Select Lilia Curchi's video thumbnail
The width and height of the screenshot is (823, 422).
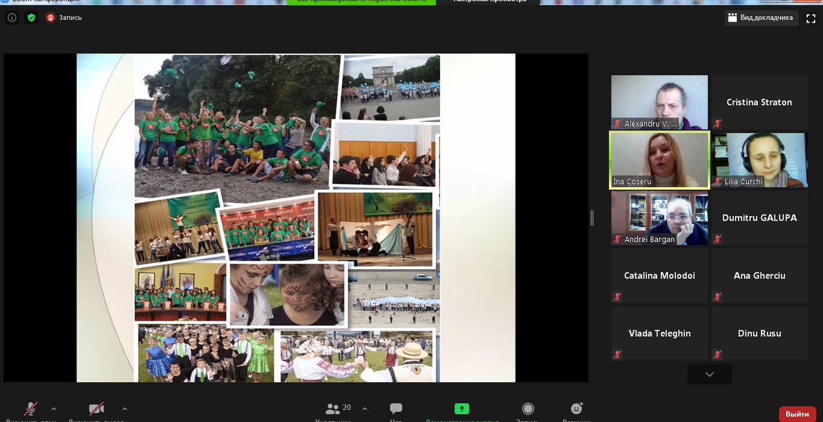click(x=760, y=160)
